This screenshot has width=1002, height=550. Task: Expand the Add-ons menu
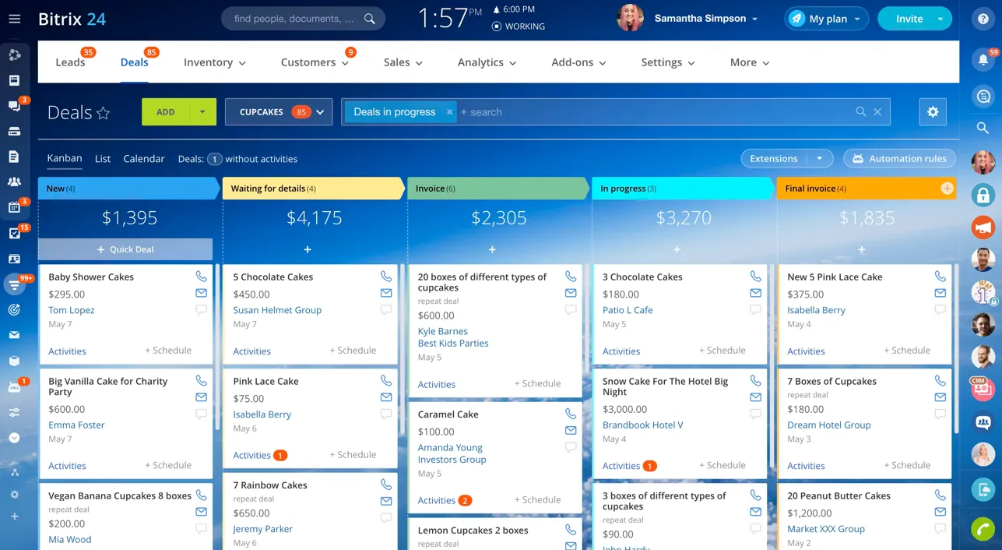578,62
